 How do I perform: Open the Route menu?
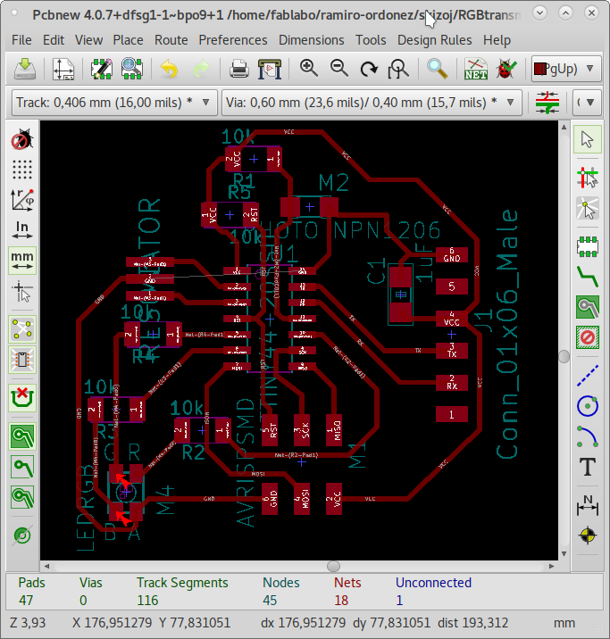tap(171, 40)
